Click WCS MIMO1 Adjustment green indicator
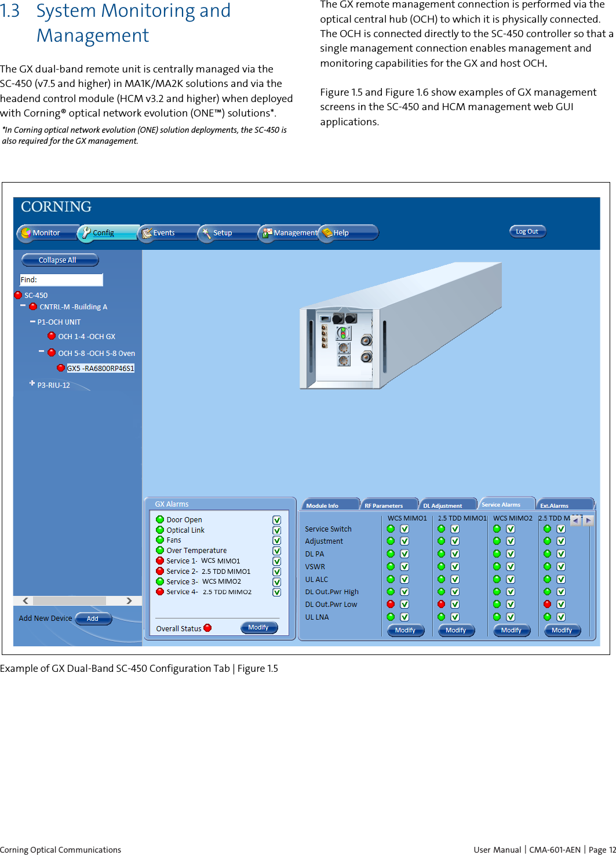Viewport: 616px width, 855px height. click(391, 541)
